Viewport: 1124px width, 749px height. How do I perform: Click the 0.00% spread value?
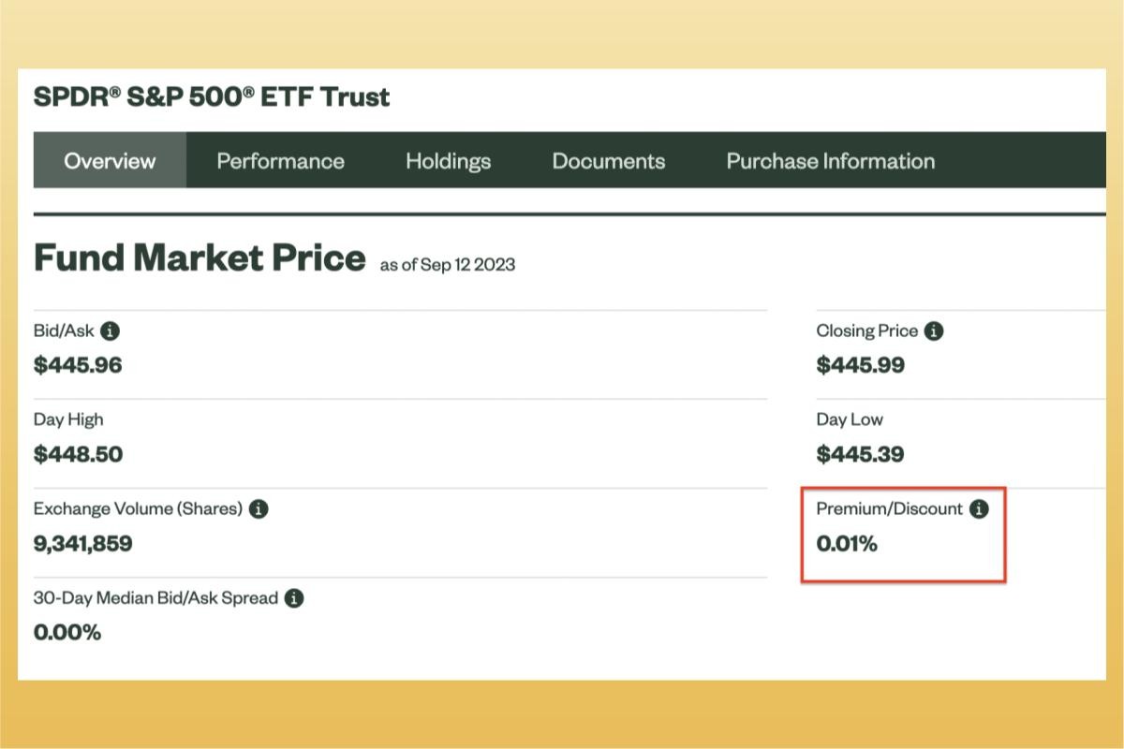66,632
